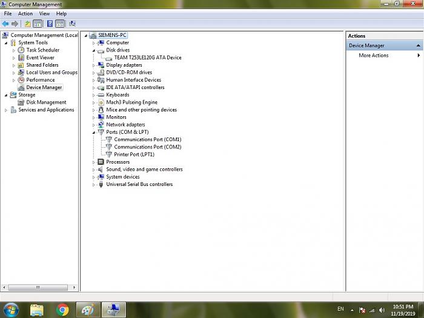Screen dimensions: 424x318
Task: Click the DVD/CD-ROM drives icon
Action: click(x=101, y=73)
